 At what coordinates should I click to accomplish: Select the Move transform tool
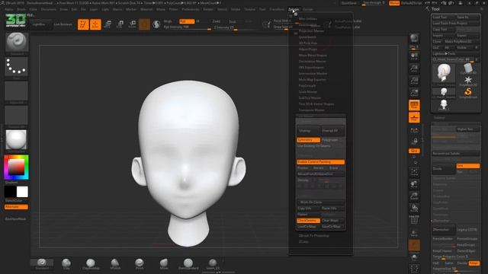(108, 24)
